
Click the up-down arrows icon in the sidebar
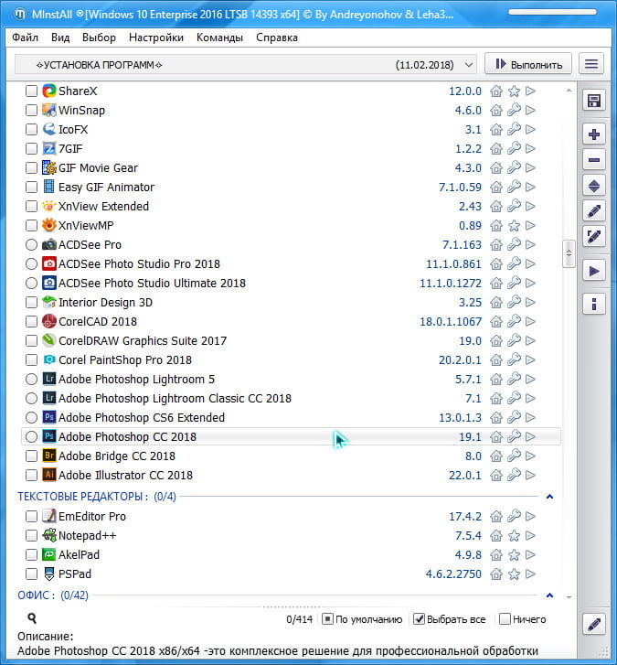coord(594,186)
